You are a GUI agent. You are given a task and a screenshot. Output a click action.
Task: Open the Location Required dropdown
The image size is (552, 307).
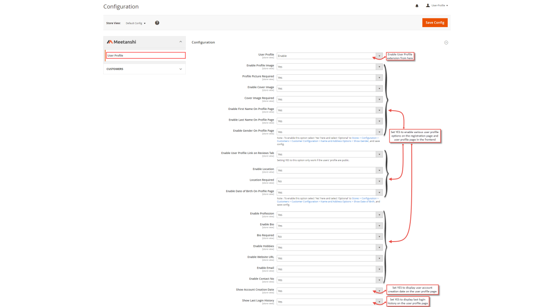(330, 181)
